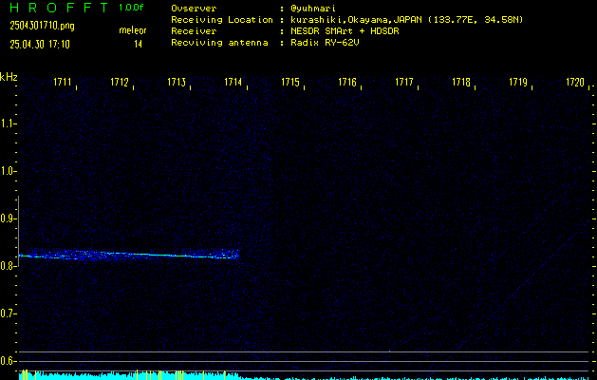Image resolution: width=597 pixels, height=380 pixels.
Task: Click the 'Receiver' field label
Action: [x=194, y=31]
